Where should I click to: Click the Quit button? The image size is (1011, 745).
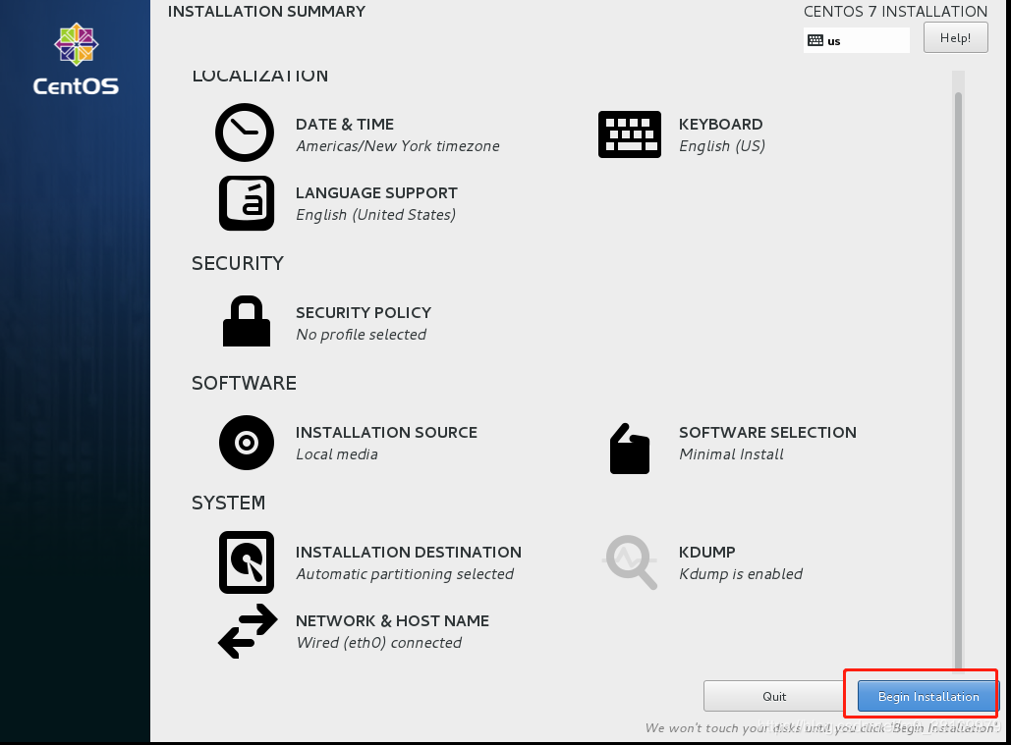coord(774,696)
